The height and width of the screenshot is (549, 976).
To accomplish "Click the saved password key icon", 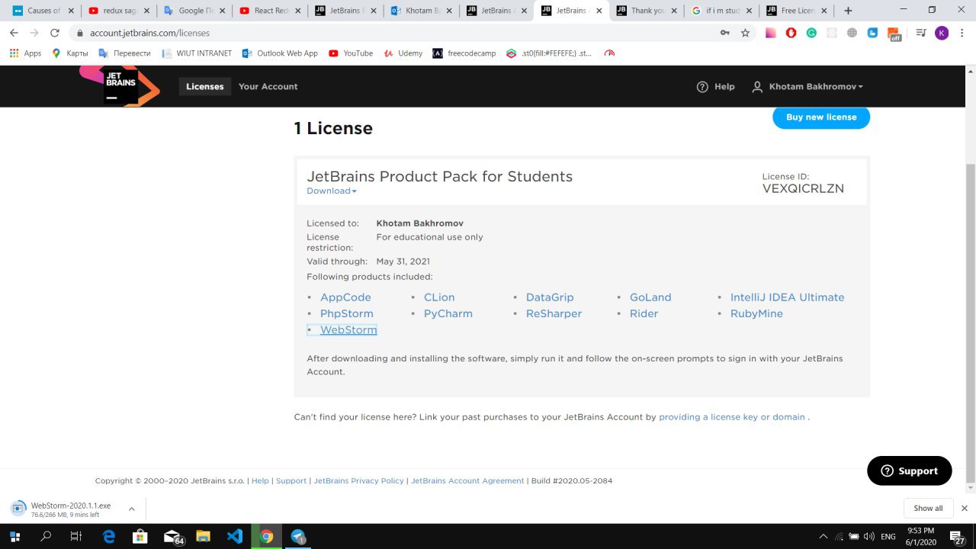I will click(724, 33).
